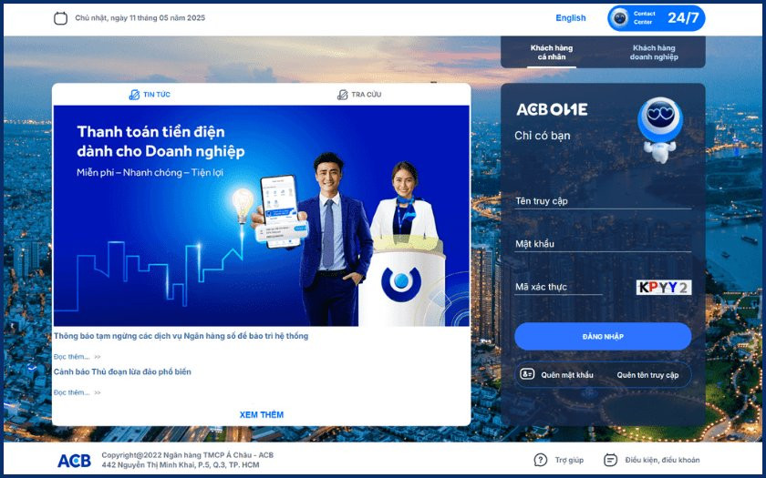The width and height of the screenshot is (766, 478).
Task: Switch language to English
Action: tap(571, 18)
